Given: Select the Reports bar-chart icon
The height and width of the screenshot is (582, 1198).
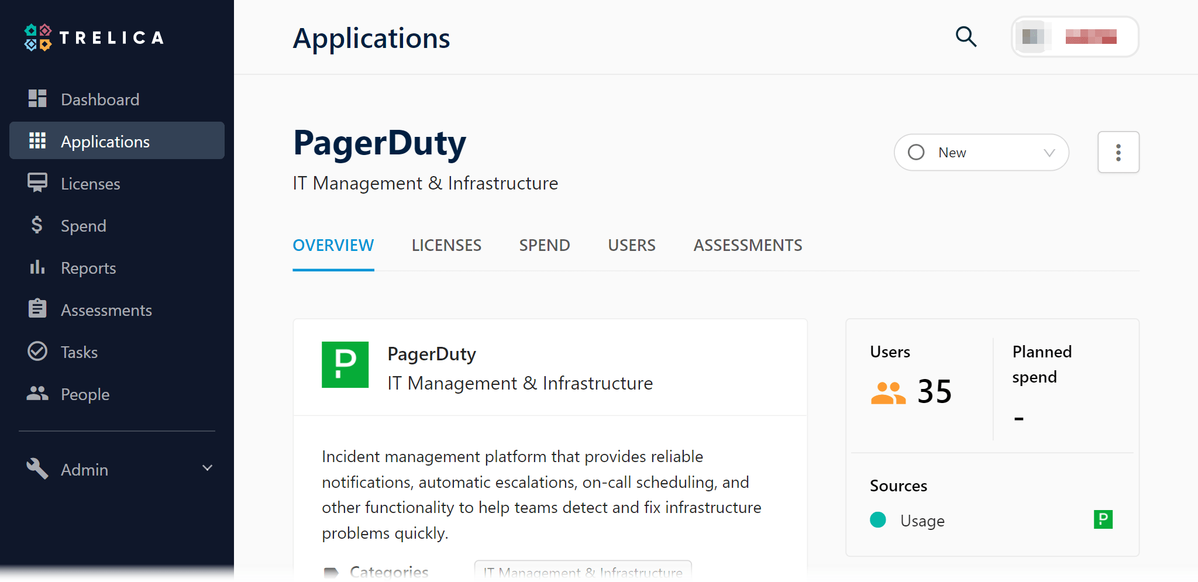Looking at the screenshot, I should 37,267.
